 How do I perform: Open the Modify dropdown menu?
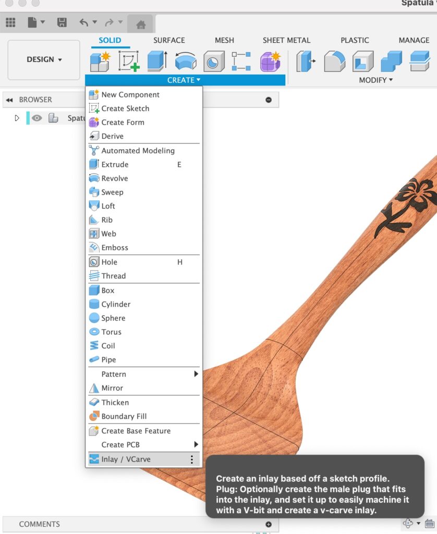point(375,80)
